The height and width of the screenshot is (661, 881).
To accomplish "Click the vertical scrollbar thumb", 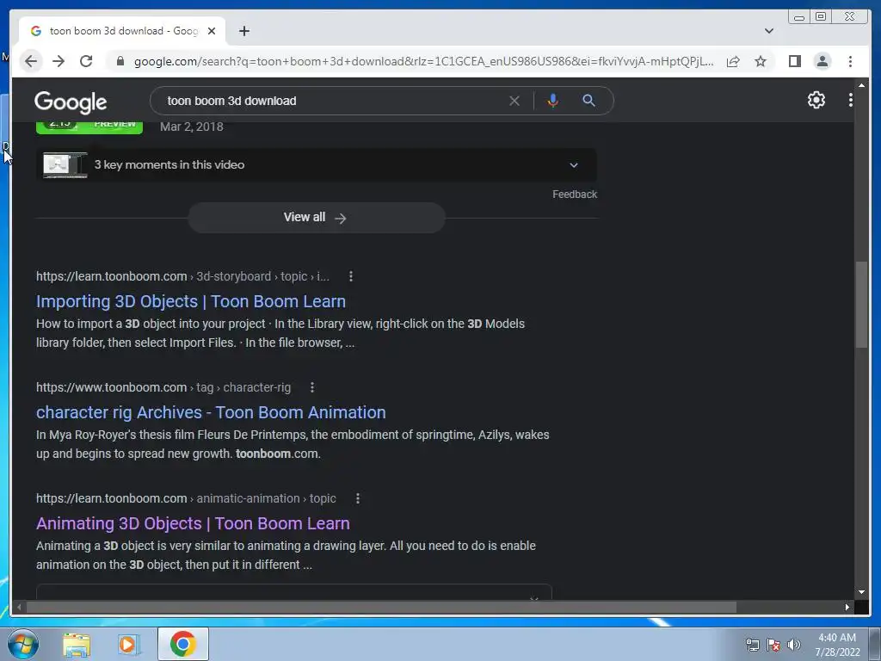I will [x=861, y=305].
